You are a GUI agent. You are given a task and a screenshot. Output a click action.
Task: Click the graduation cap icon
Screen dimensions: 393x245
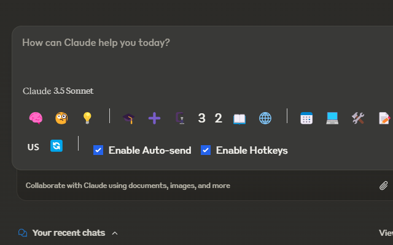pos(128,118)
